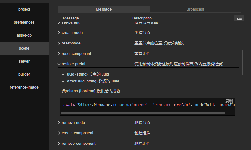Click the code block horizontal scrollbar
This screenshot has height=150, width=251.
point(143,113)
